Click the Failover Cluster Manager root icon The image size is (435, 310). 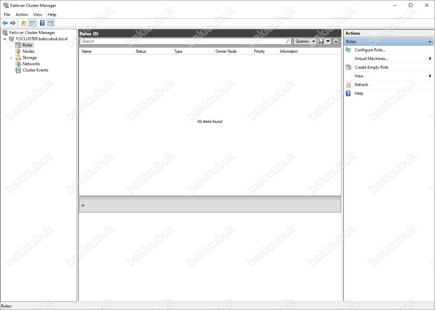(x=5, y=33)
